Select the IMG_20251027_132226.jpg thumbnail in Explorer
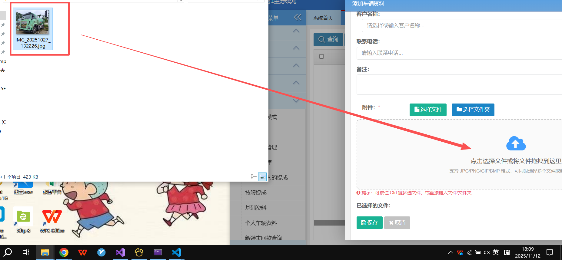Viewport: 562px width, 260px height. (x=33, y=29)
